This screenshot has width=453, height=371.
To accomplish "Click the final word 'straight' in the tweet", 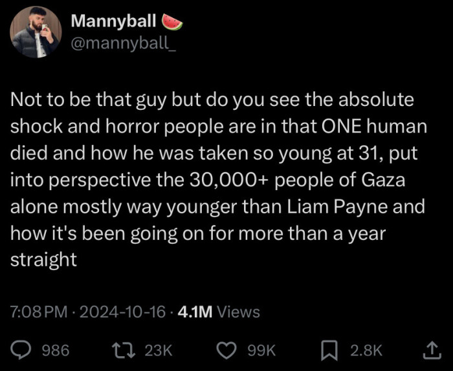I will (x=43, y=261).
